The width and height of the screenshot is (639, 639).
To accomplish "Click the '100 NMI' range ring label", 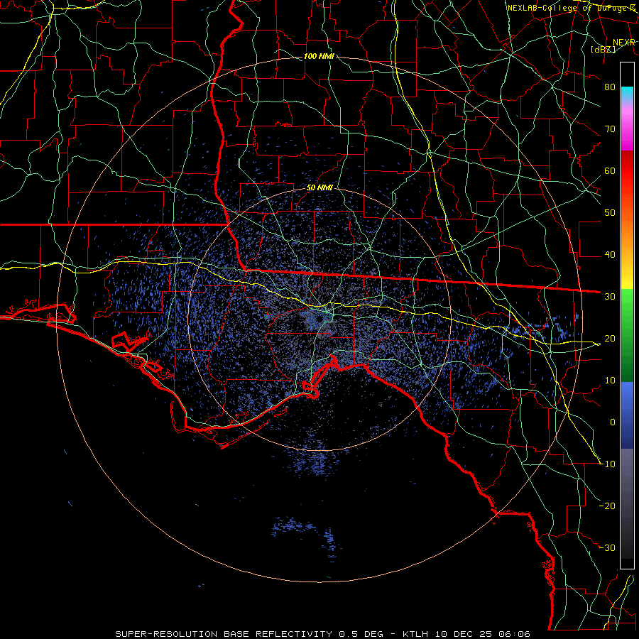I will (319, 56).
